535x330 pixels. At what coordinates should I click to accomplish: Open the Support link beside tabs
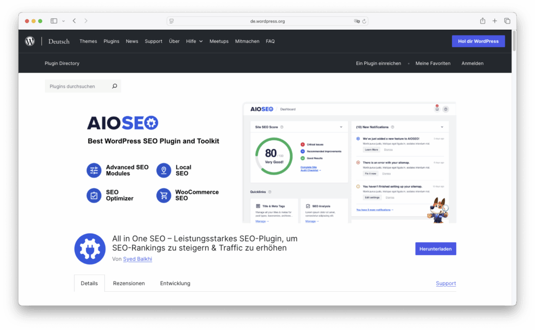pyautogui.click(x=446, y=283)
